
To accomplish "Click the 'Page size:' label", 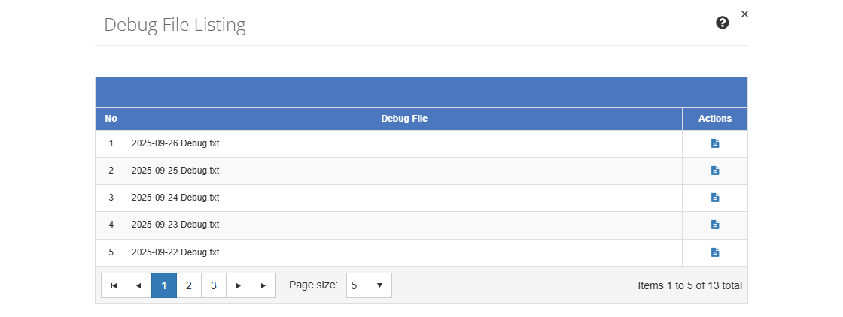I will coord(313,285).
